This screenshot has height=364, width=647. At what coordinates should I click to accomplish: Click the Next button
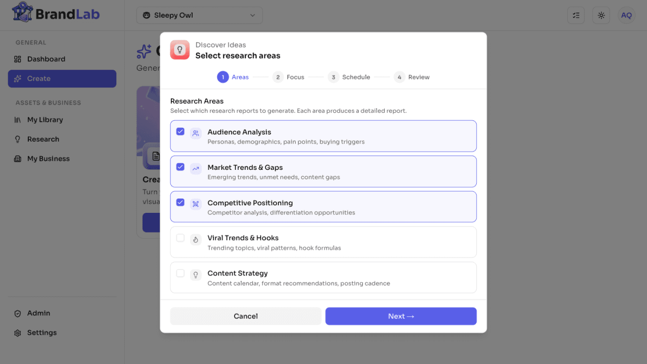point(401,316)
